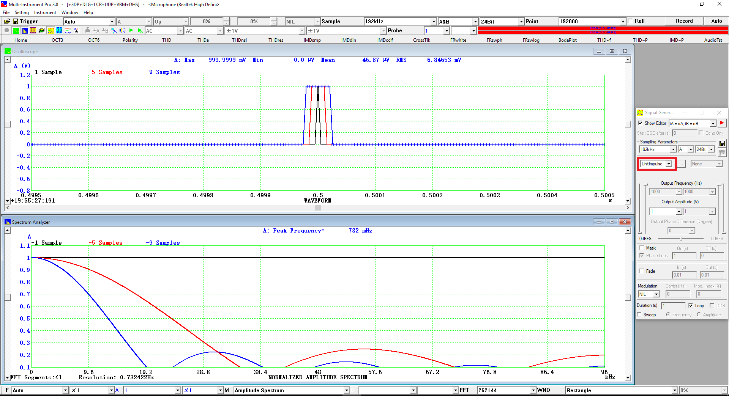The width and height of the screenshot is (729, 396).
Task: Click Oscilloscope bottom-left down arrow
Action: click(x=7, y=201)
